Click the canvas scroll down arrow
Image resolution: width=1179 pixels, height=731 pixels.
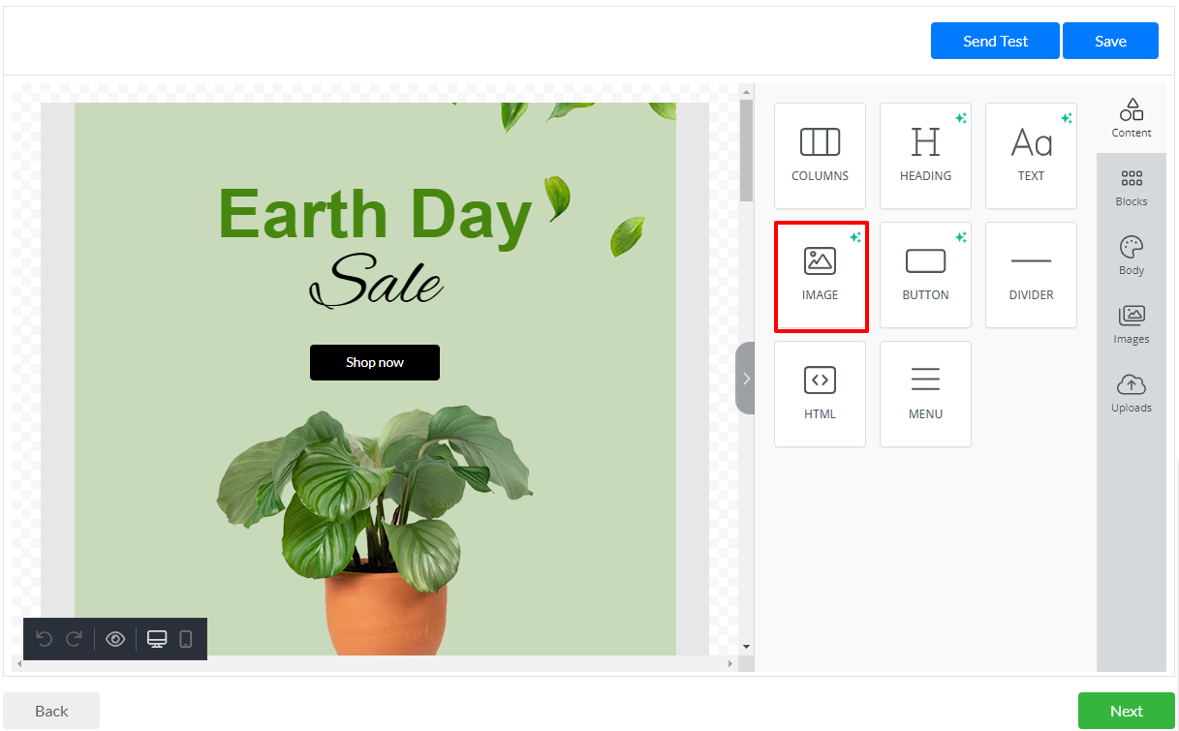[746, 646]
